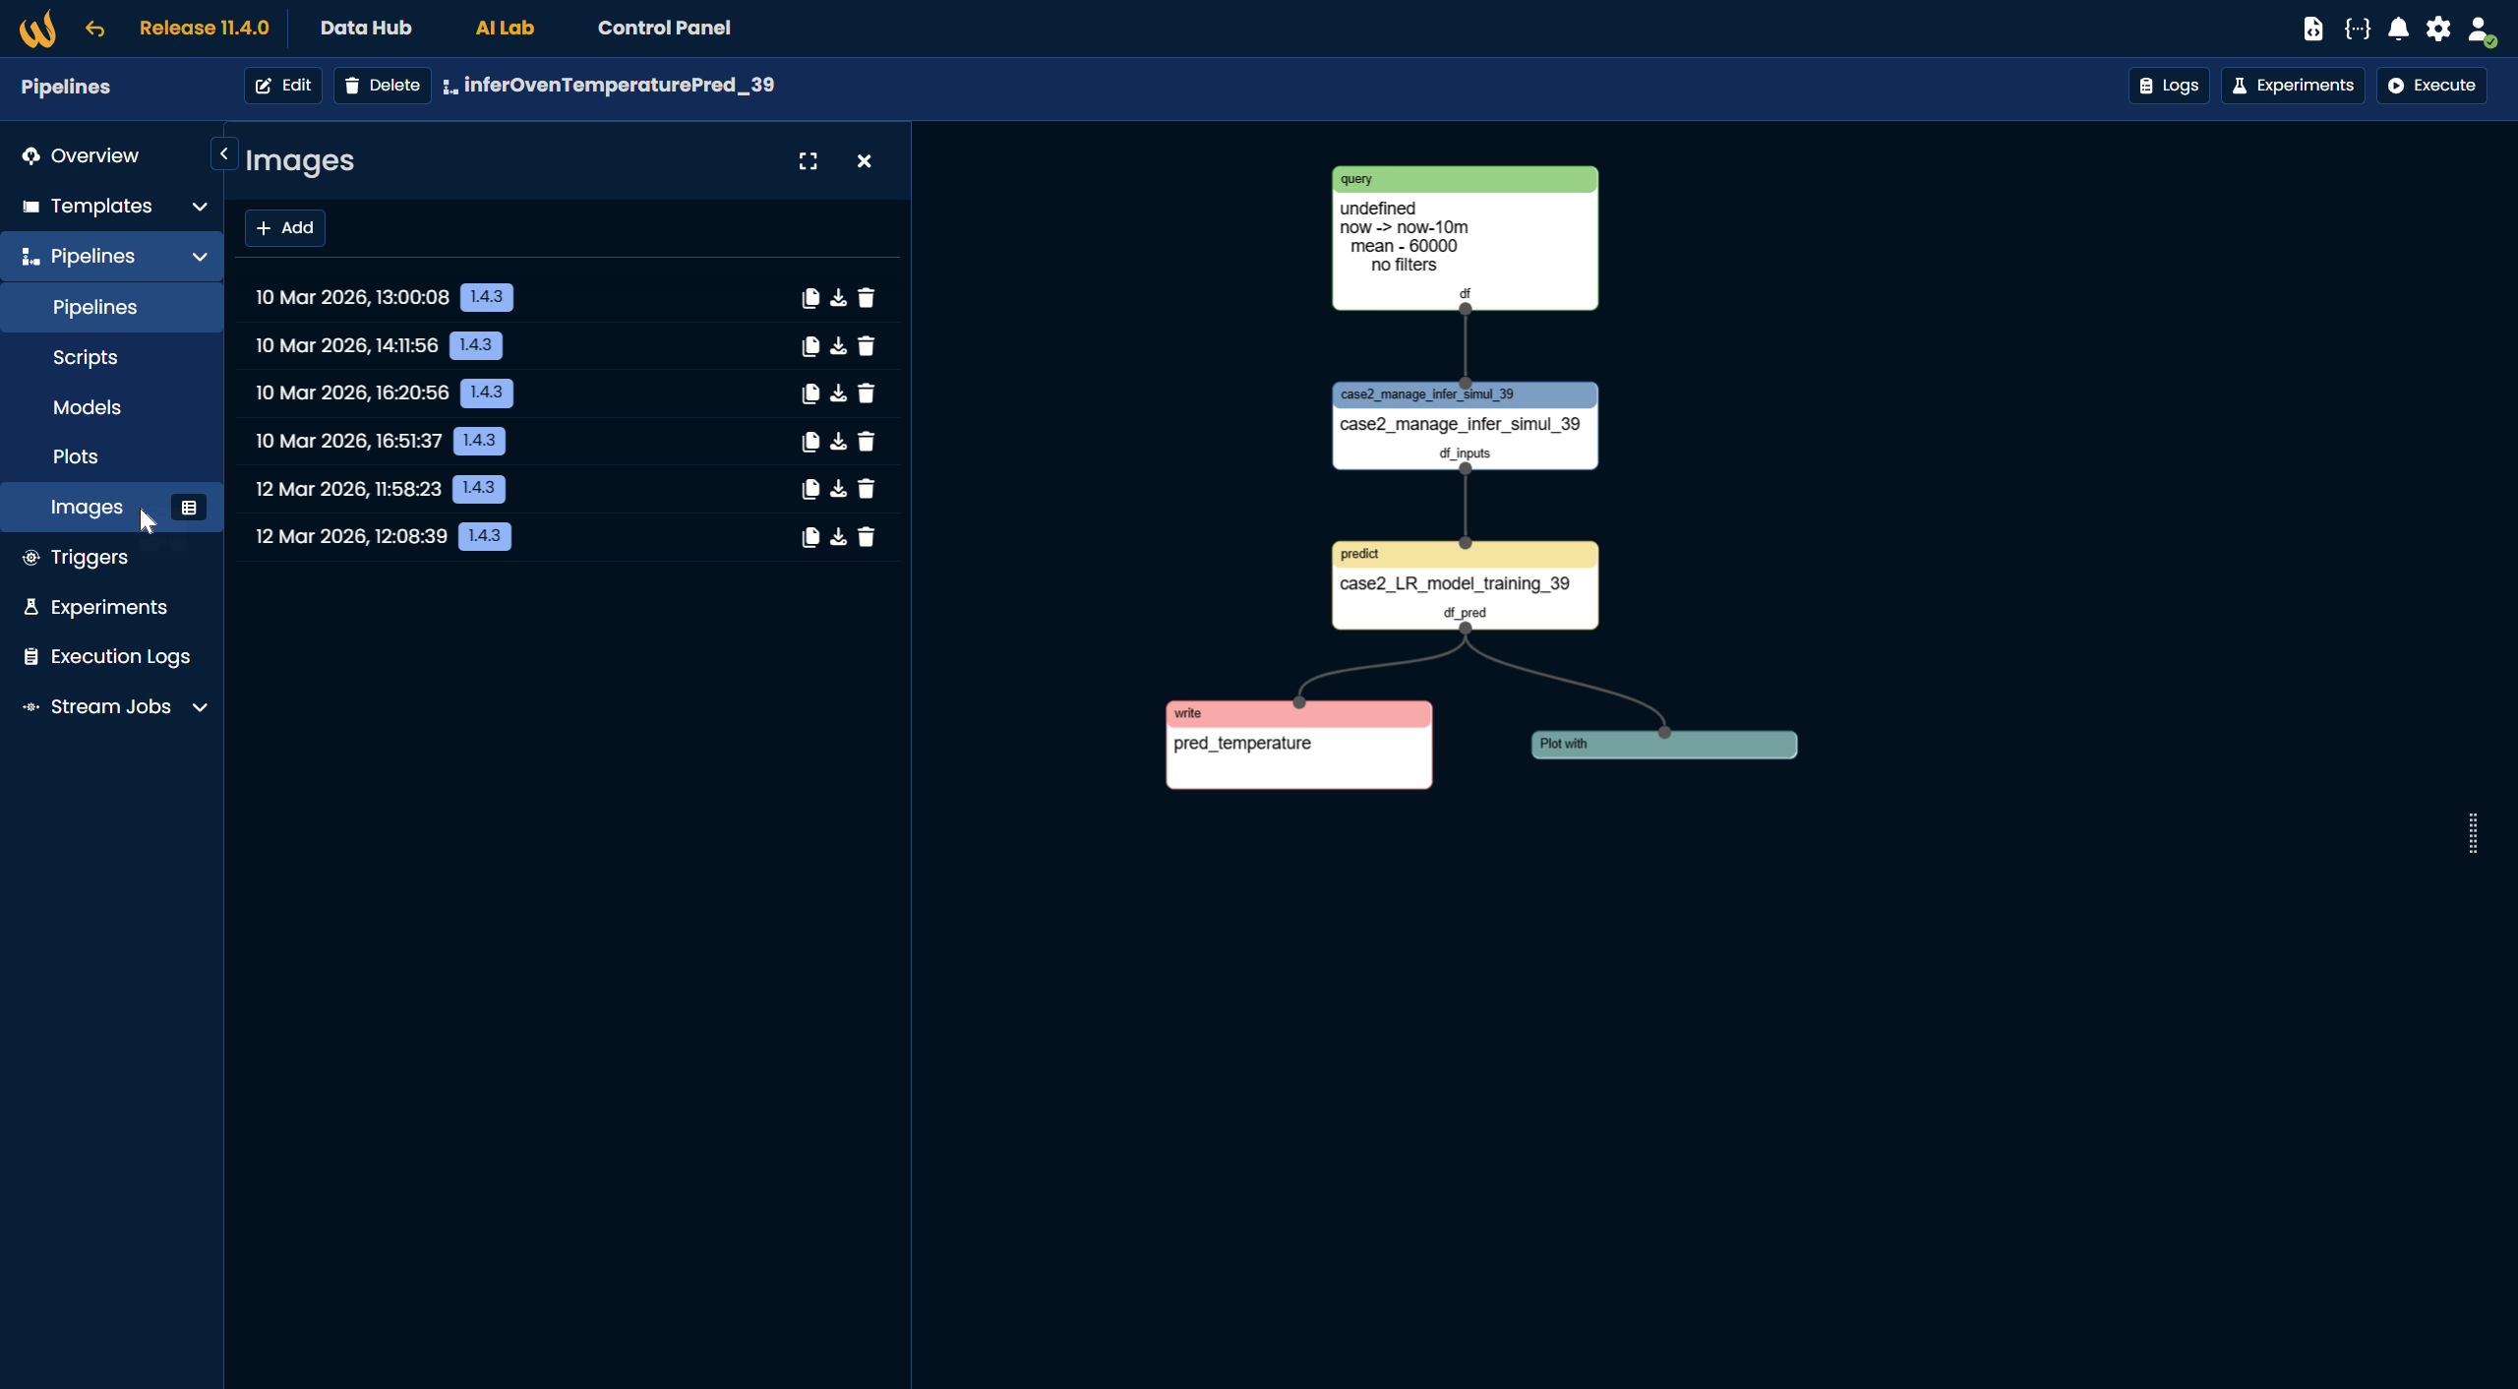This screenshot has width=2518, height=1389.
Task: Delete the 12 Mar 2026, 12:08:39 image
Action: [x=866, y=537]
